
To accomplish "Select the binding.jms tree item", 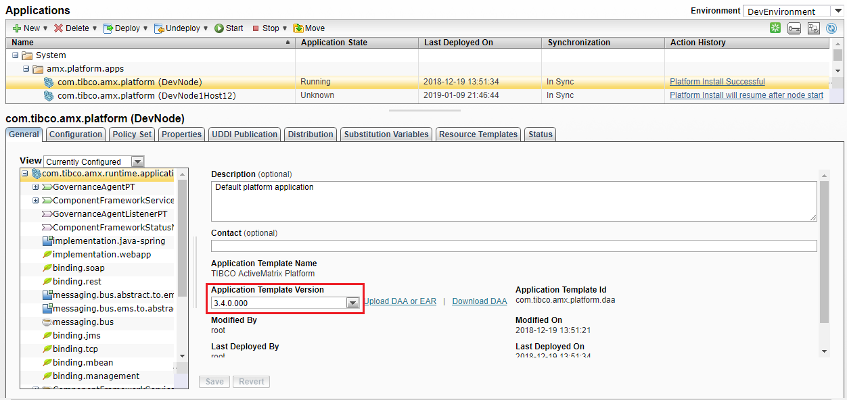I will [76, 336].
